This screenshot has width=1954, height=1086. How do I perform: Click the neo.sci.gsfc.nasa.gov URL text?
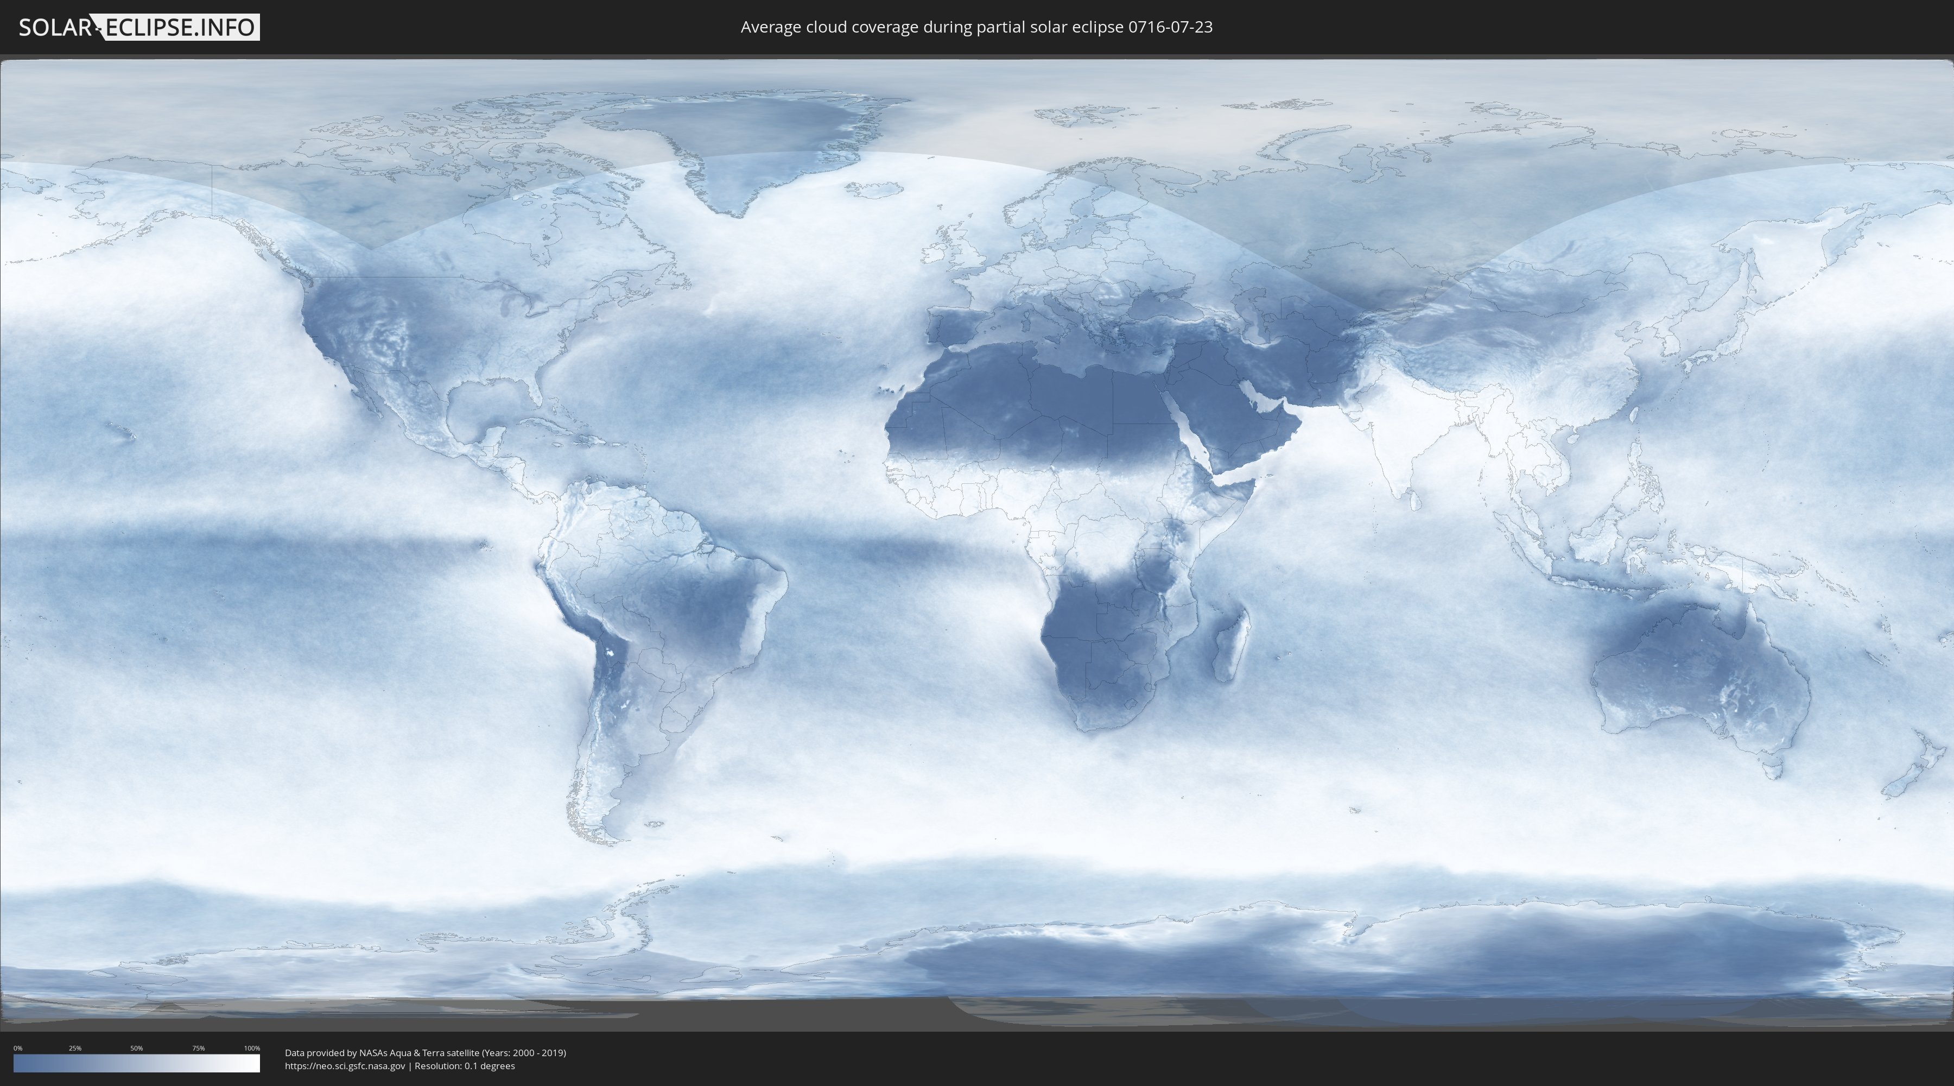(345, 1066)
